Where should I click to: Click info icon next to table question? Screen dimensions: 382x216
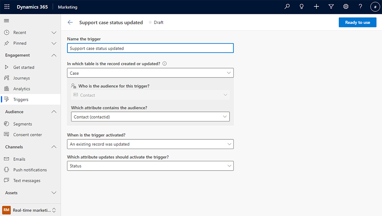pos(165,64)
